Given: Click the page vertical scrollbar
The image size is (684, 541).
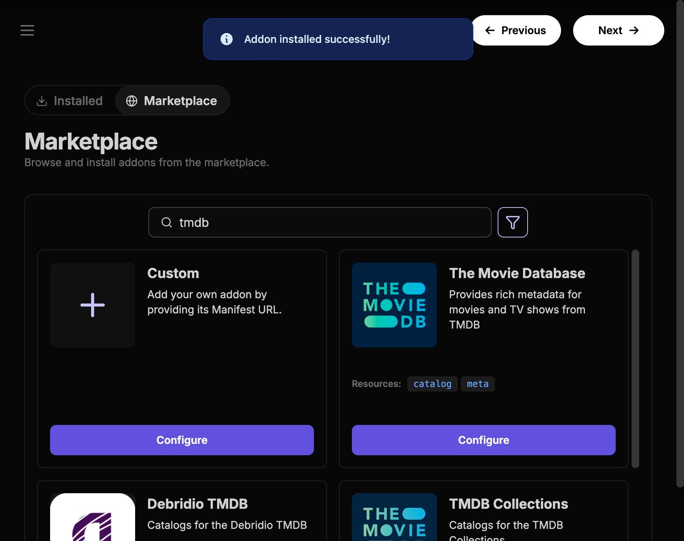Looking at the screenshot, I should coord(680,244).
